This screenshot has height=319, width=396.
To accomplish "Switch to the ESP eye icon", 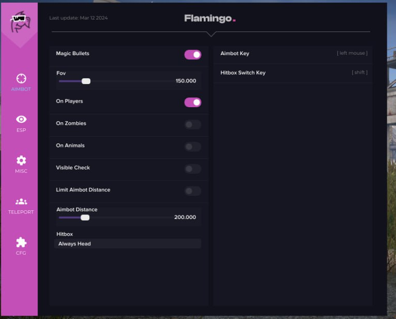I will tap(21, 120).
